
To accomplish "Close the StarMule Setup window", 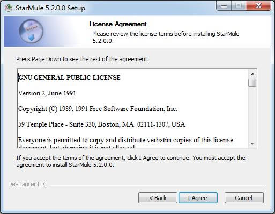I will point(258,6).
